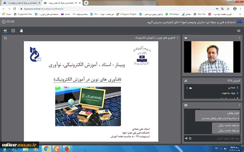Mute the room speaker audio icon
Viewport: 244px width, 152px height.
coord(5,30)
